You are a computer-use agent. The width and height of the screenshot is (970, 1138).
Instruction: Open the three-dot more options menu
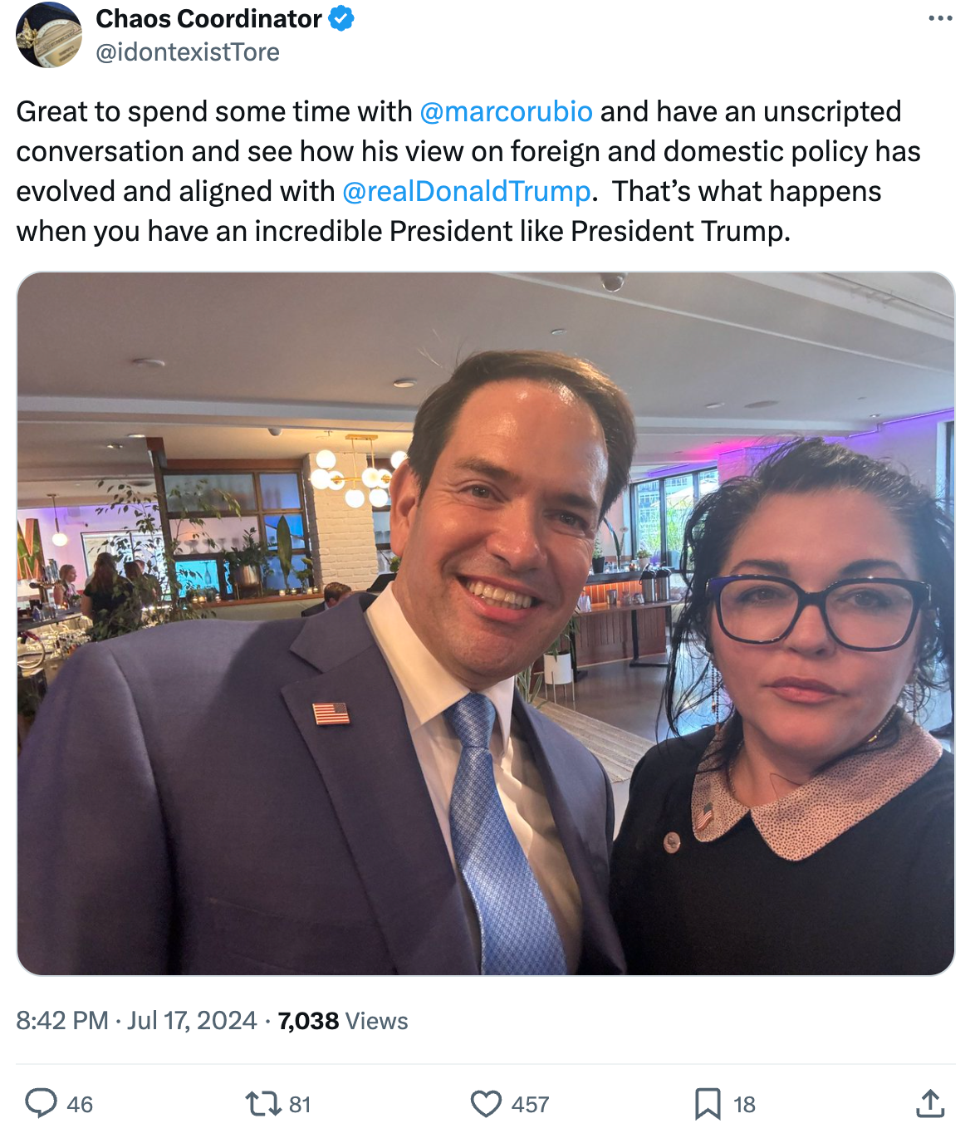(x=940, y=18)
